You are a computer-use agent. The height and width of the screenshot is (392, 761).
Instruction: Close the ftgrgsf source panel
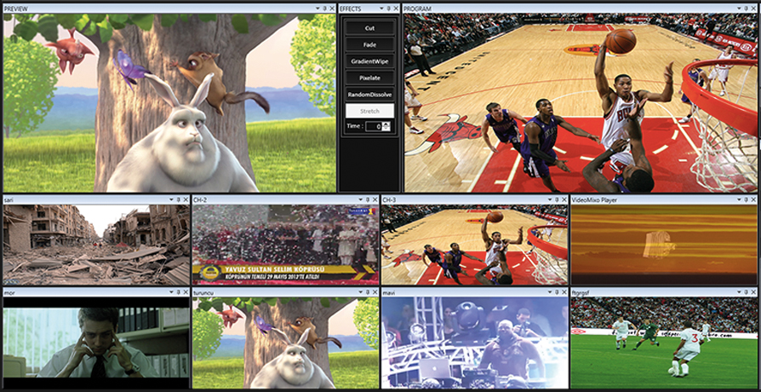pos(752,292)
